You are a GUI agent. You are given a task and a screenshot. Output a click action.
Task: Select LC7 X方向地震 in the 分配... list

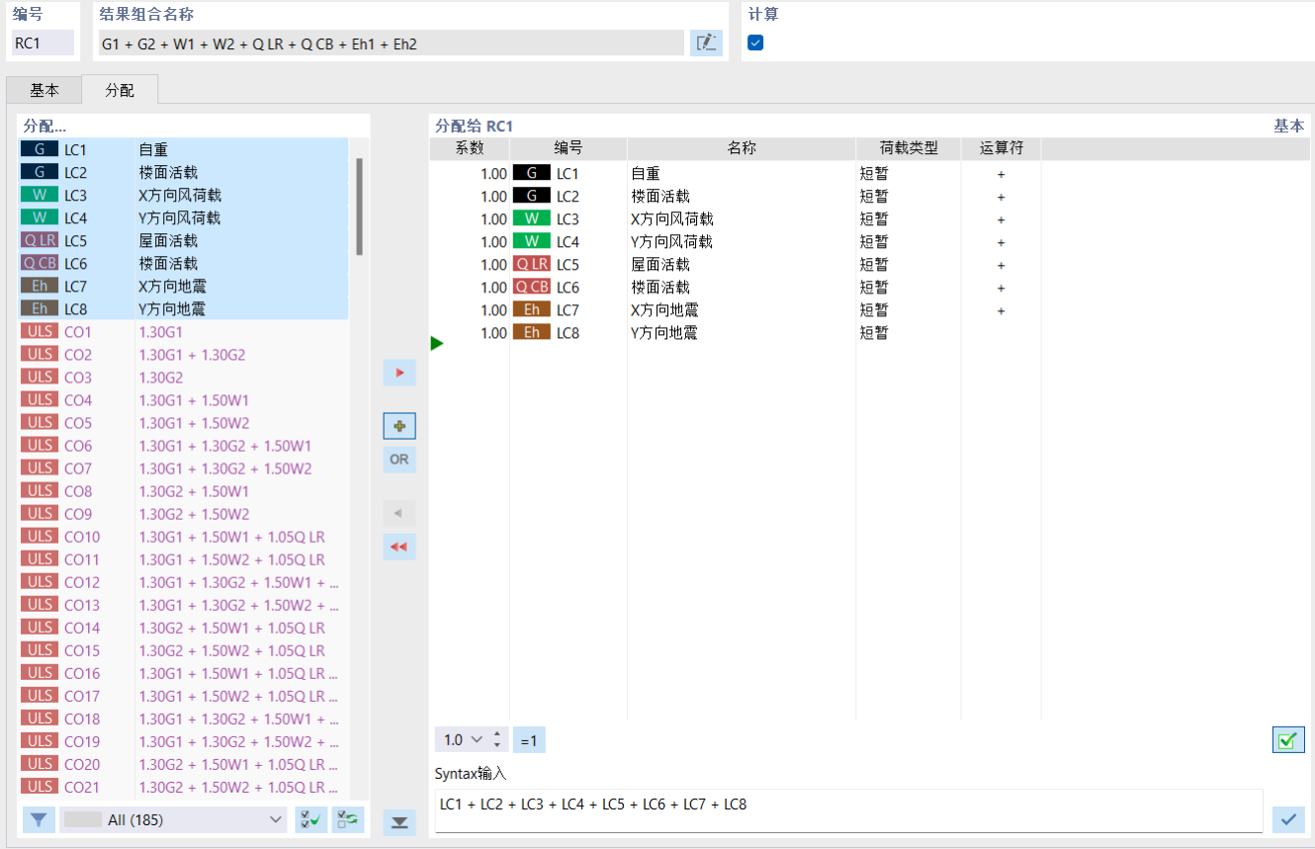coord(184,286)
